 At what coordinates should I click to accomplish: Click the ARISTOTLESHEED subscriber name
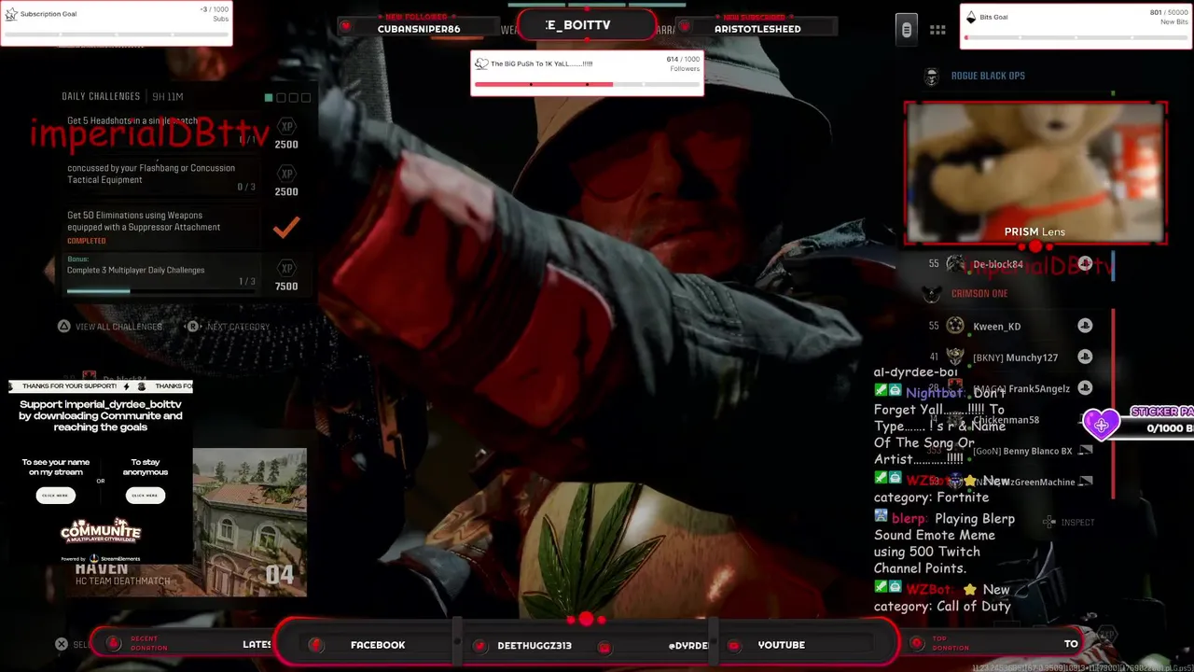coord(757,29)
